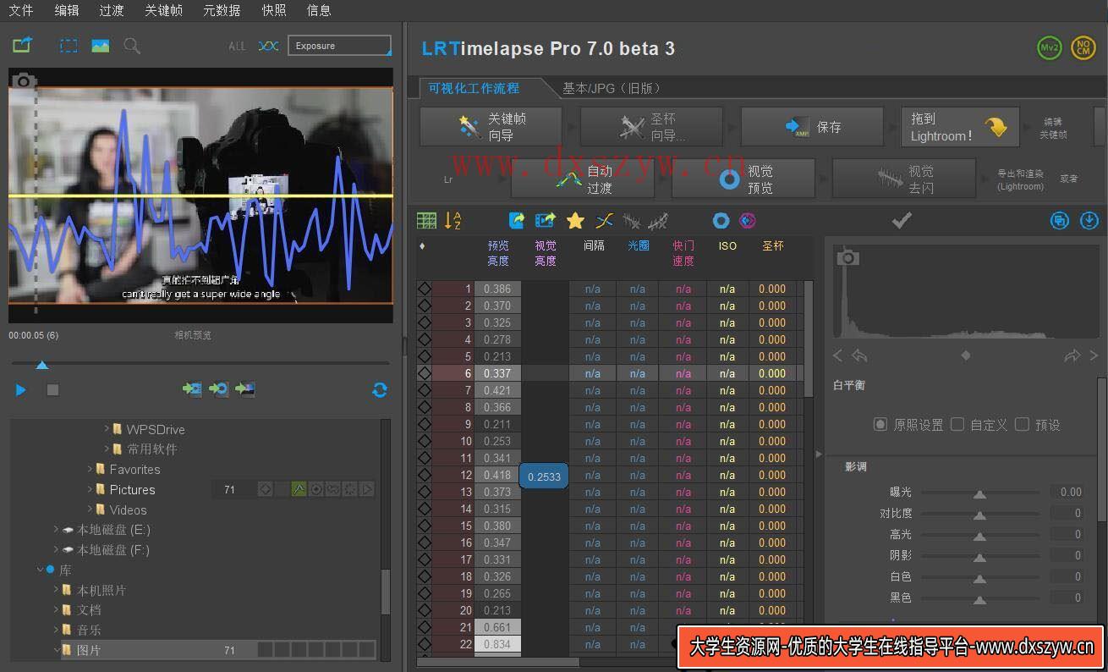
Task: Click the forward curved arrow below the histogram
Action: coord(1072,356)
